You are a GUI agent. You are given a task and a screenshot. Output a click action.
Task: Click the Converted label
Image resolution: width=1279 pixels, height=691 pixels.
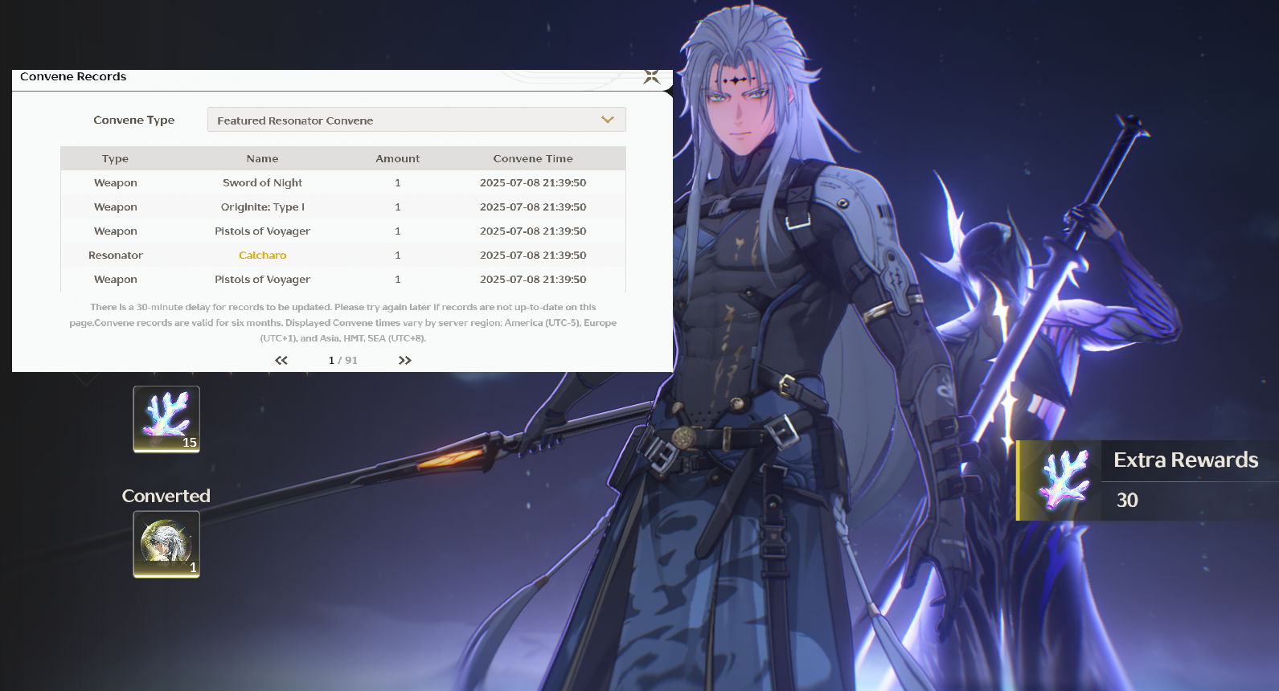click(166, 496)
